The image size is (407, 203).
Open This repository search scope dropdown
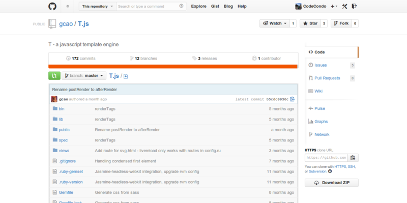pyautogui.click(x=98, y=6)
